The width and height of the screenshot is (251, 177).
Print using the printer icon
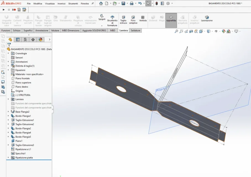click(132, 3)
